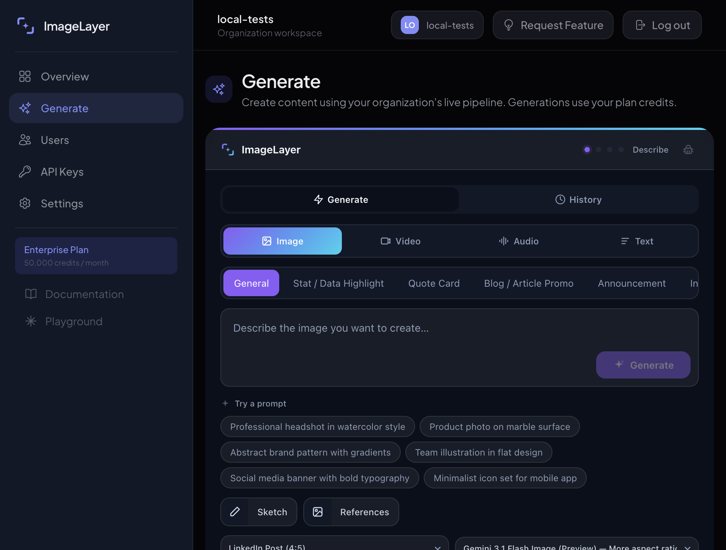Click the sparkle icon in the purple Generate button
Image resolution: width=726 pixels, height=550 pixels.
click(619, 365)
